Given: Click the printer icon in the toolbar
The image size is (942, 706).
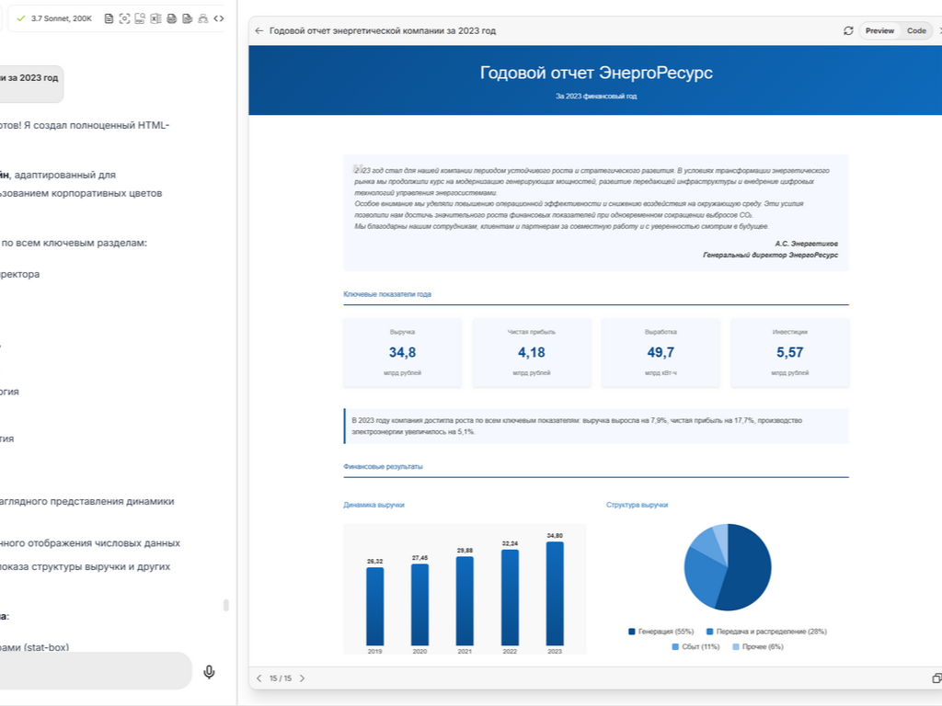Looking at the screenshot, I should coord(172,18).
